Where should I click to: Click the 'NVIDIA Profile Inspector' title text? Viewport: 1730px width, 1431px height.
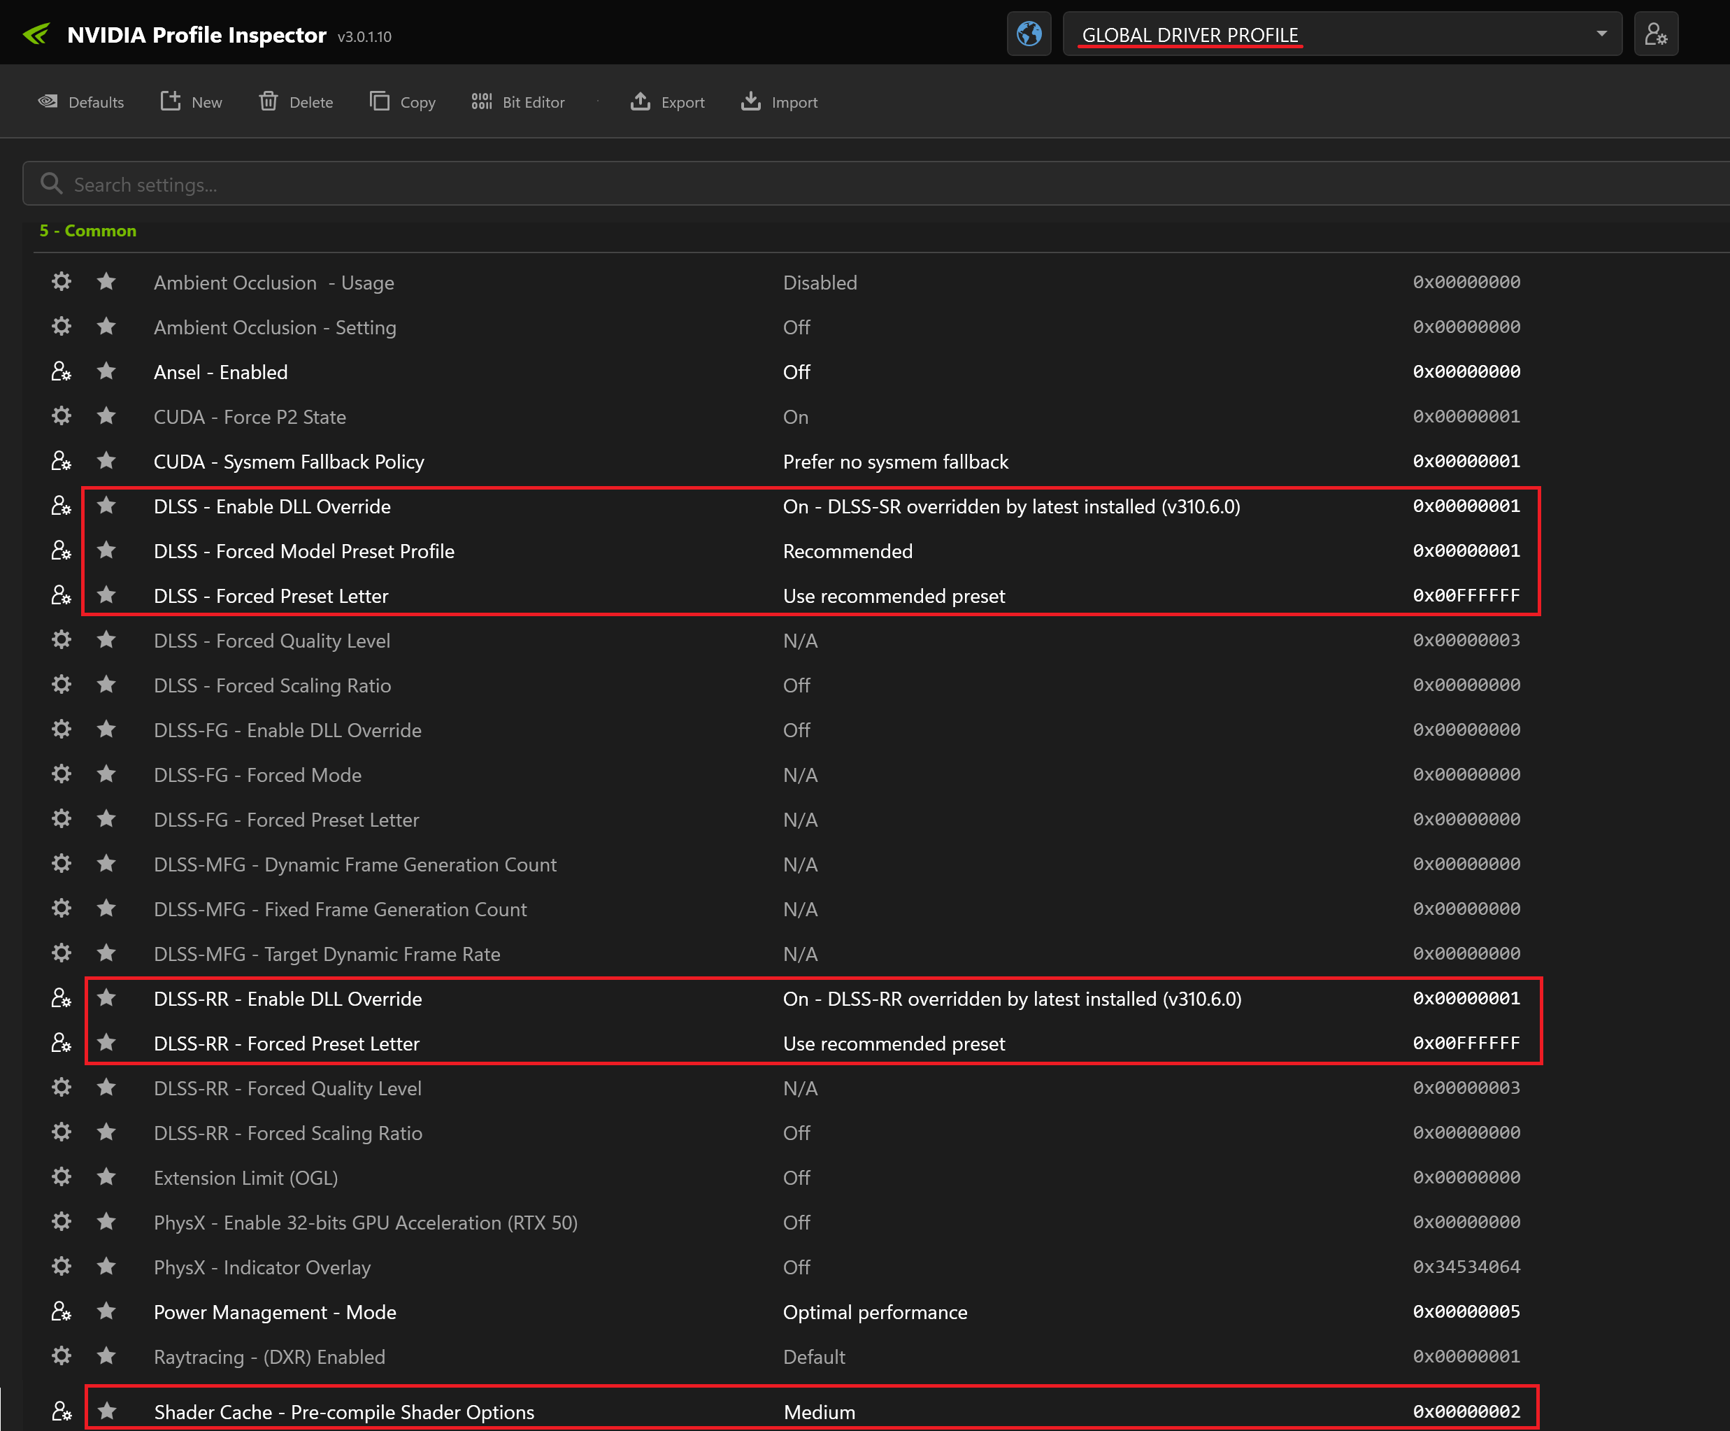[x=197, y=34]
